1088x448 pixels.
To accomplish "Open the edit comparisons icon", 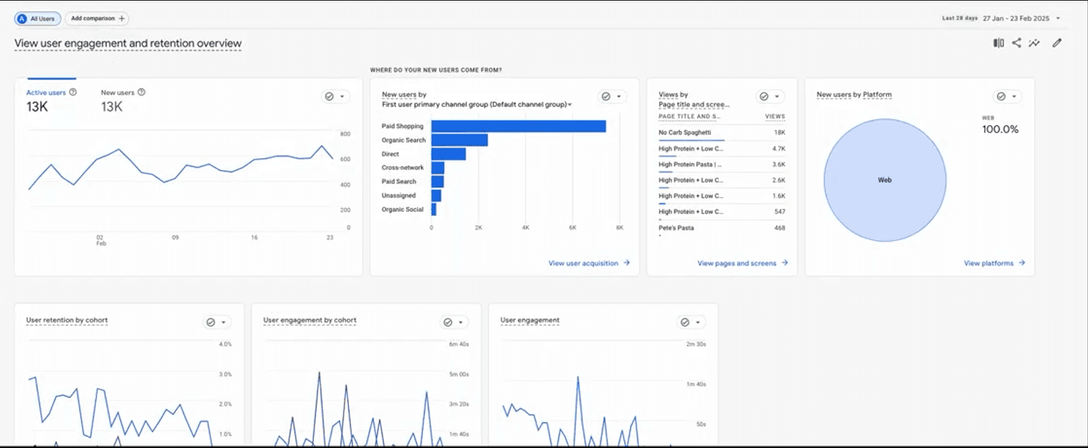I will 998,43.
